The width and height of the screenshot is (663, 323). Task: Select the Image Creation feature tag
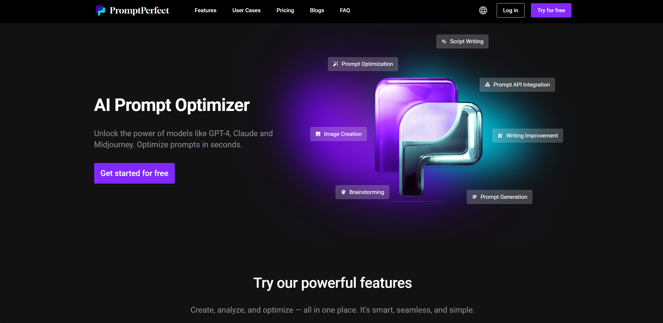[x=338, y=134]
